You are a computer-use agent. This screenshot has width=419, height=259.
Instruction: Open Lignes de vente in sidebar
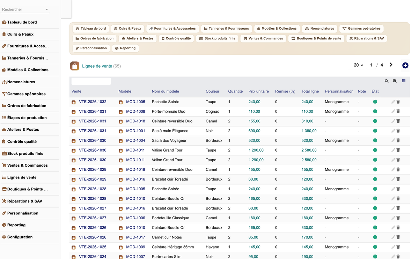[x=22, y=177]
